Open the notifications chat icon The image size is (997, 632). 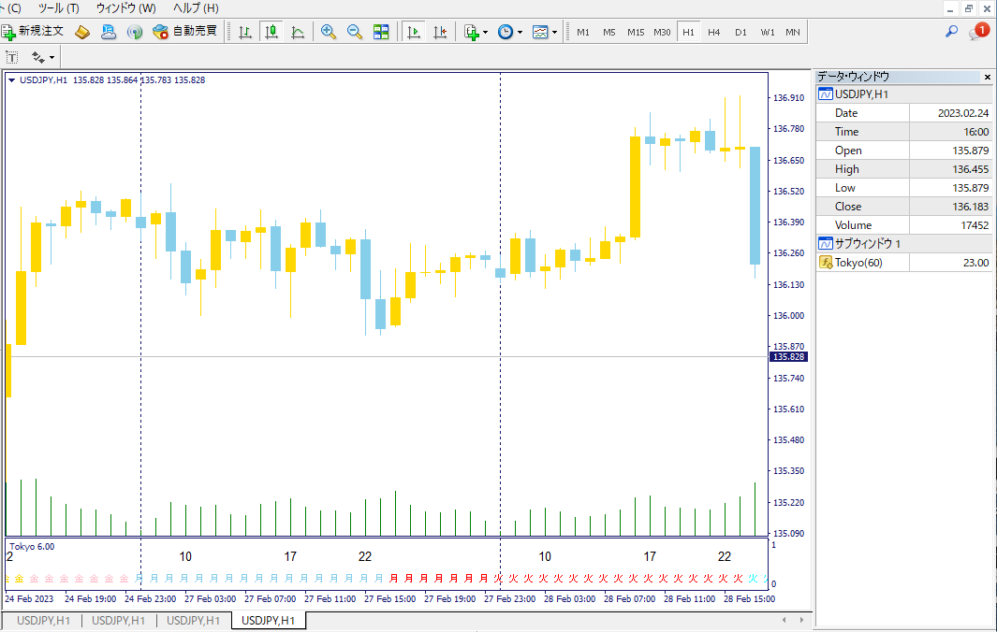[x=978, y=32]
